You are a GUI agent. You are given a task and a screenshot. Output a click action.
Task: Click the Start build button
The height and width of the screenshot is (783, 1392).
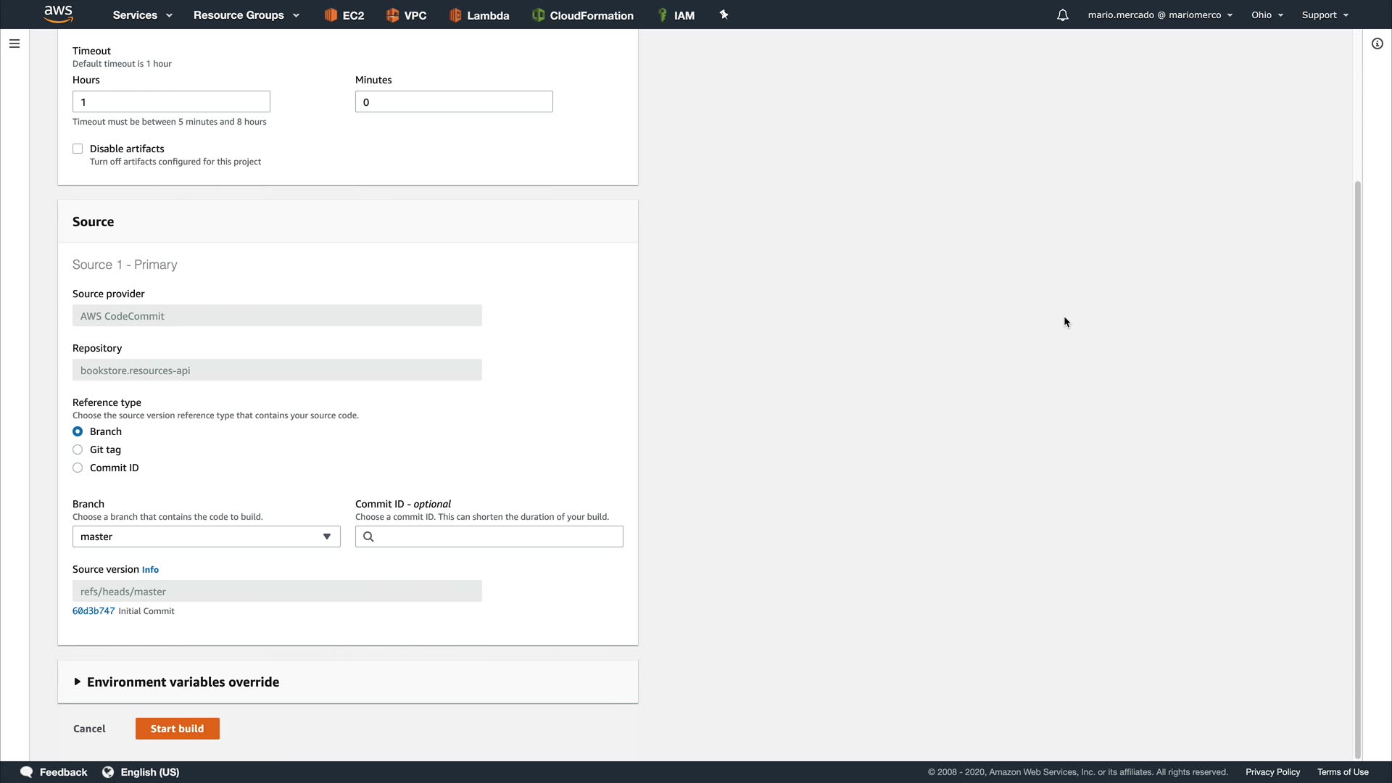click(x=177, y=729)
